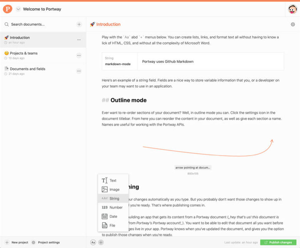Image resolution: width=300 pixels, height=248 pixels.
Task: Add a new document with plus icon
Action: tap(79, 24)
